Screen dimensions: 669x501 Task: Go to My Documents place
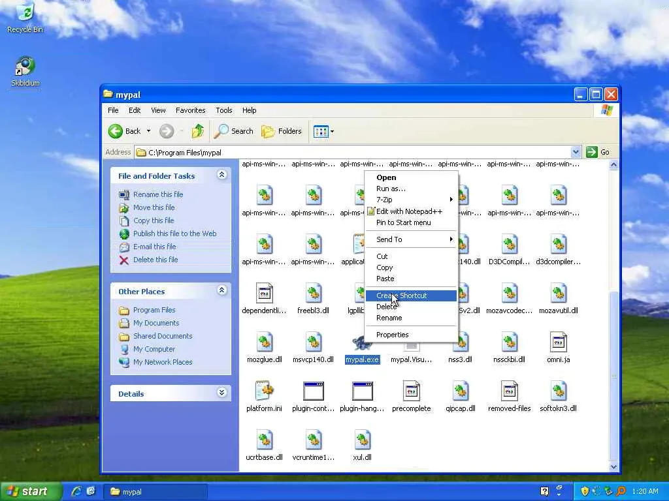tap(156, 323)
